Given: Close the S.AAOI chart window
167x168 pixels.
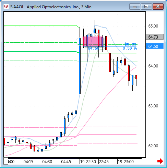Looking at the screenshot, I should click(x=158, y=7).
